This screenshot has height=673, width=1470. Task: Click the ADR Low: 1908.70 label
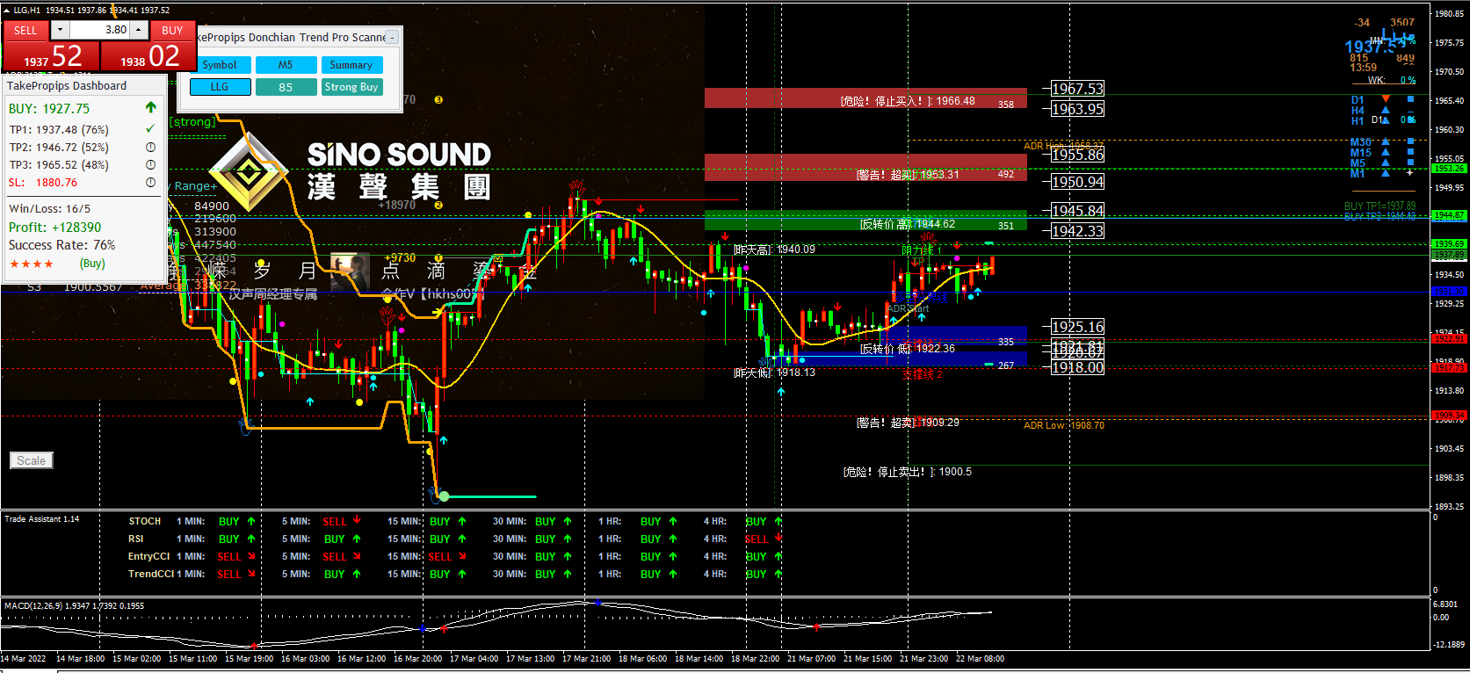pos(1064,425)
